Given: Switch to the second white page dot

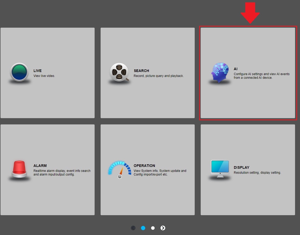Looking at the screenshot, I should coord(153,228).
